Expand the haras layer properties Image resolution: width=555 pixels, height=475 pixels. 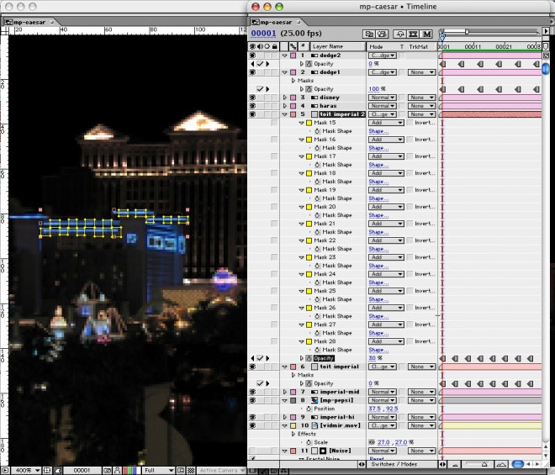[x=284, y=106]
